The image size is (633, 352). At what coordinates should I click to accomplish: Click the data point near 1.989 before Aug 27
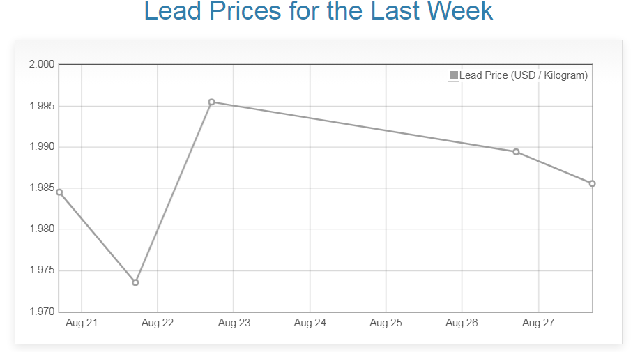(516, 152)
